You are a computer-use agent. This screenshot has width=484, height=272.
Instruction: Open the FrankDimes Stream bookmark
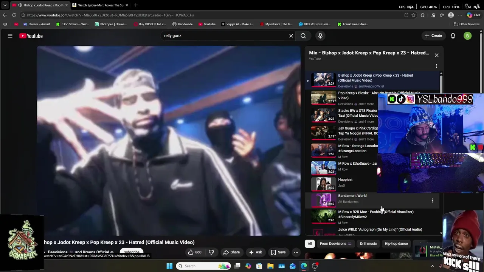(353, 24)
